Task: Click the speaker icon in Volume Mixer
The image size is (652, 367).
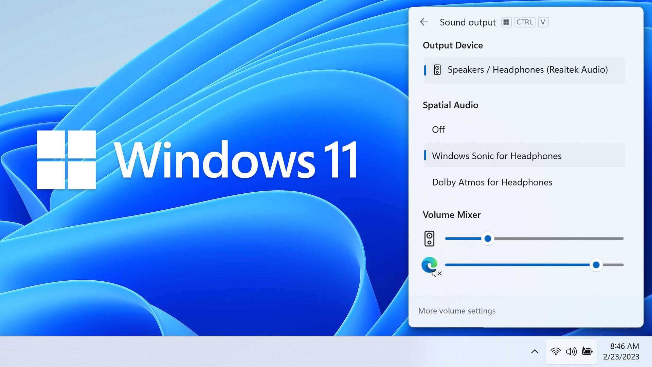Action: point(429,239)
